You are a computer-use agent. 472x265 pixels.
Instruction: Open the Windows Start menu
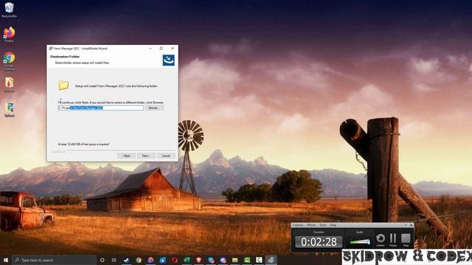6,260
